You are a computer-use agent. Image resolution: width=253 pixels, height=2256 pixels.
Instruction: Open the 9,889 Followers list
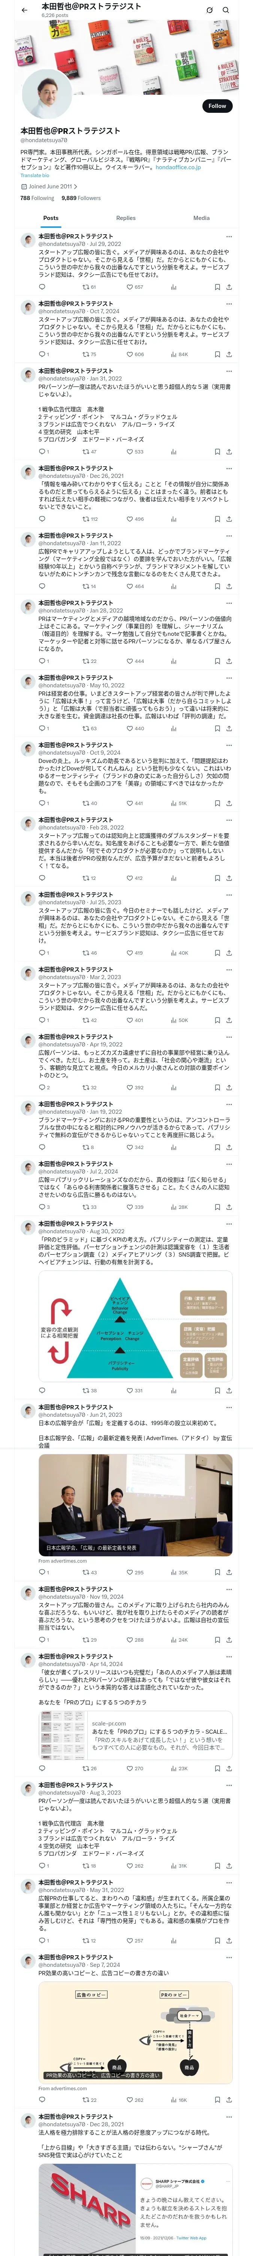click(x=81, y=198)
